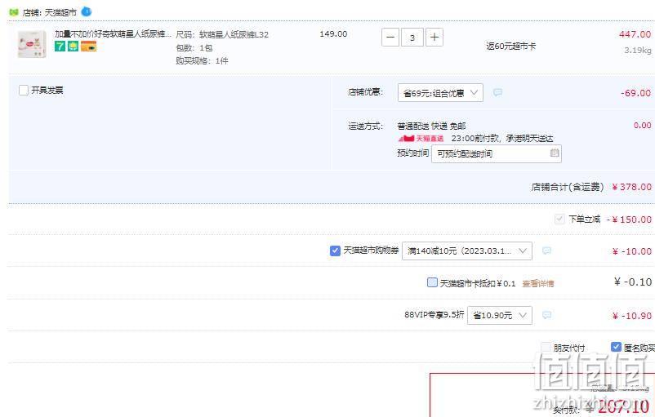This screenshot has width=655, height=417.
Task: Click the -¥150.00 instant discount amount
Action: [x=629, y=220]
